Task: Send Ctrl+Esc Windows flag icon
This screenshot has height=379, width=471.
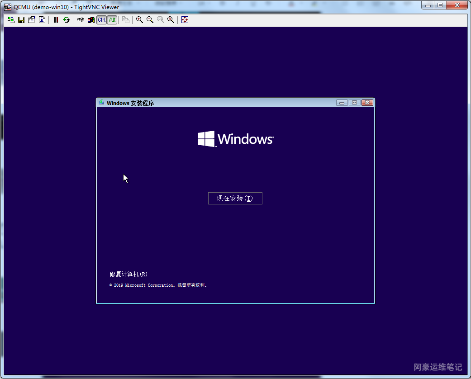Action: 90,20
